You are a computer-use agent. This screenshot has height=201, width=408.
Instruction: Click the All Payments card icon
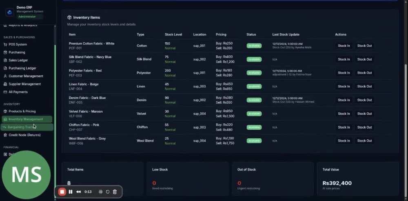5,92
